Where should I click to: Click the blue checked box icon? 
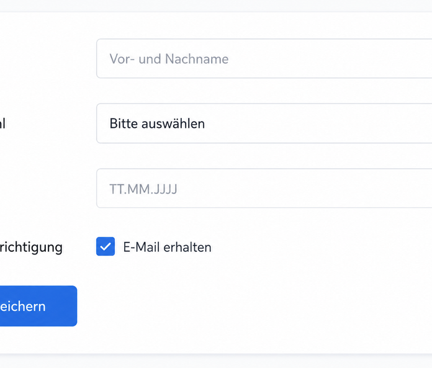point(106,246)
